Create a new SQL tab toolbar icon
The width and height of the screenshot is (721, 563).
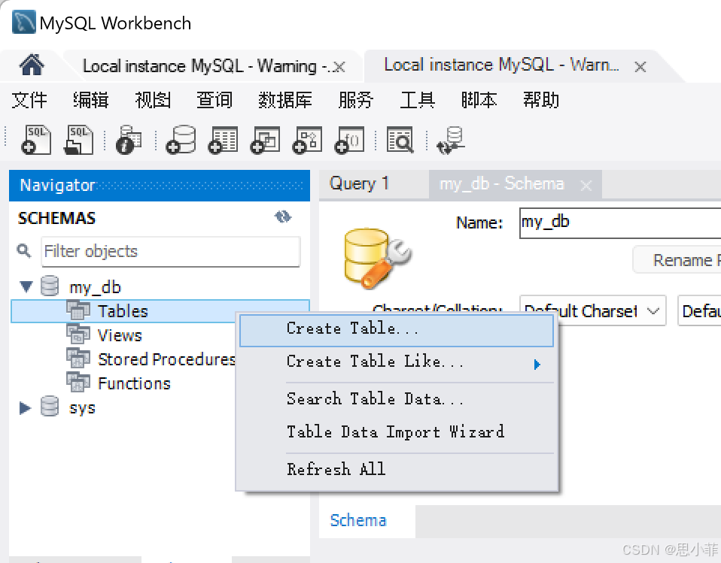tap(36, 140)
